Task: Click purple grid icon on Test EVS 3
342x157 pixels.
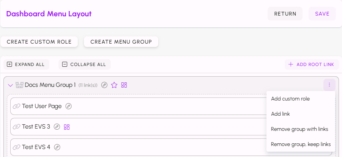Action: click(67, 127)
